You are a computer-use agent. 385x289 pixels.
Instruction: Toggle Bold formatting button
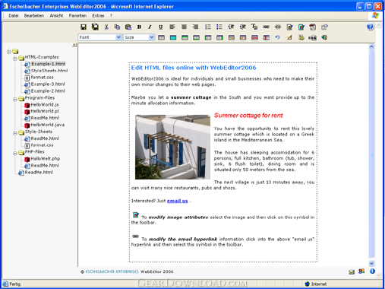(139, 27)
